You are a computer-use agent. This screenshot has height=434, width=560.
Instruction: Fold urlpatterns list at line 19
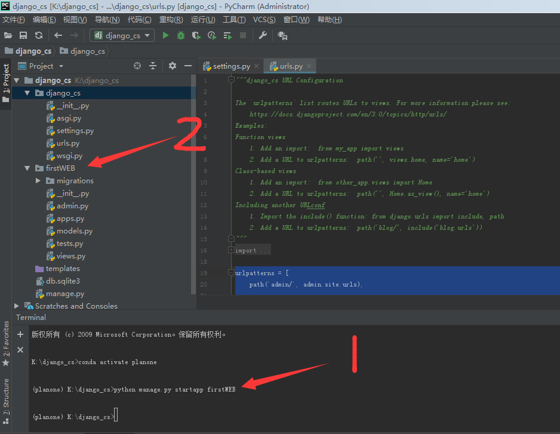[x=231, y=273]
